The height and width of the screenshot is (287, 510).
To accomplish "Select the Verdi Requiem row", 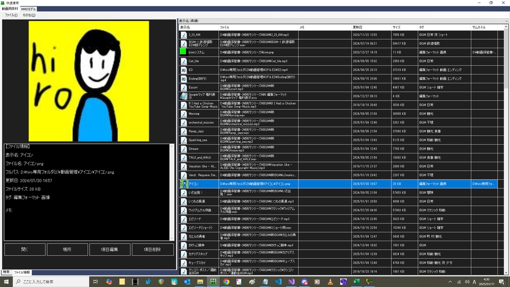I will 338,175.
